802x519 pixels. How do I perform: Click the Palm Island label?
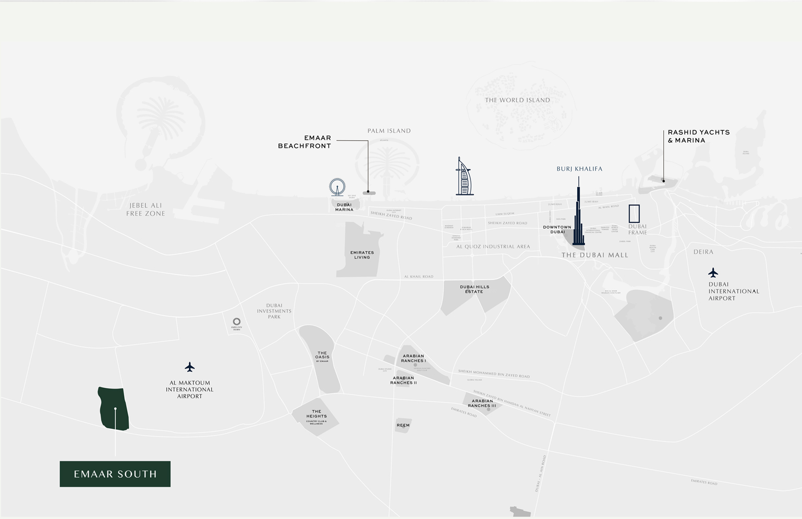389,131
